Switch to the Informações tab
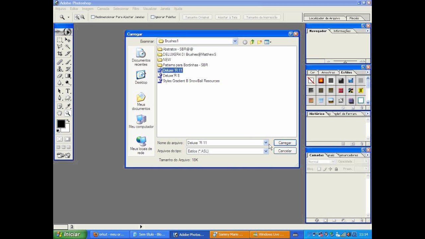The image size is (425, 239). (342, 31)
